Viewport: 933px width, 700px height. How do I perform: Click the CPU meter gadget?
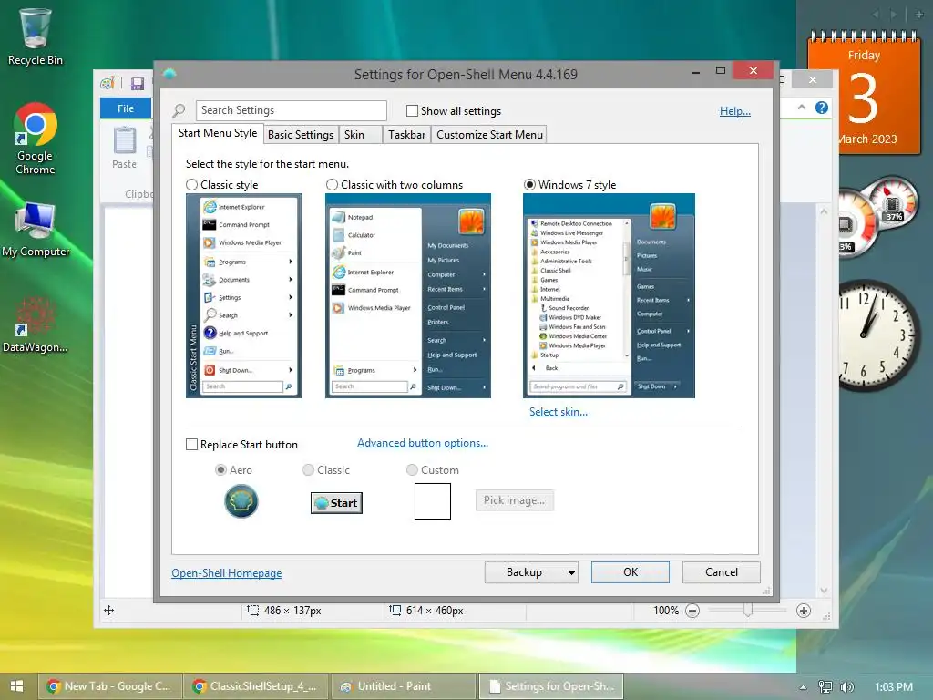pos(878,219)
